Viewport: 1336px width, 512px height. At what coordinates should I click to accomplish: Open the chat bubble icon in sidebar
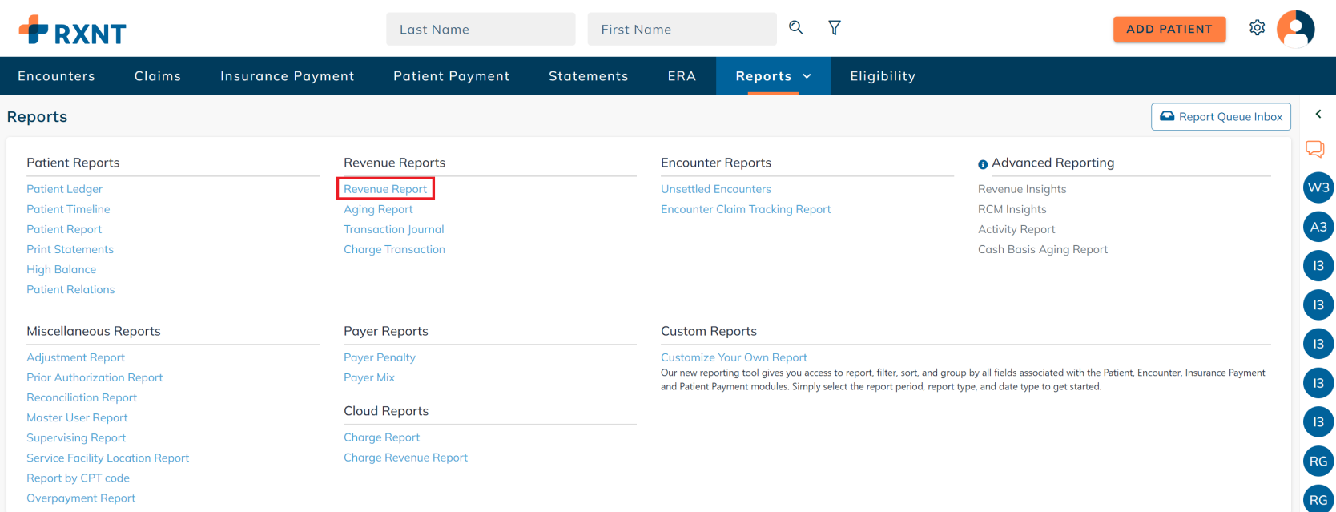tap(1315, 149)
